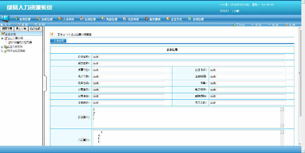Screen dimensions: 305x153
Task: Go to 工作台 via top-right toolbar
Action: point(239,25)
